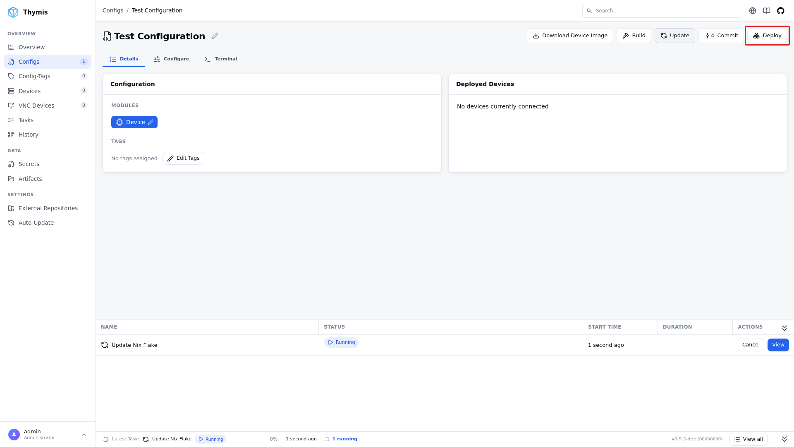794x447 pixels.
Task: Click the 1 running tasks link
Action: coord(344,439)
